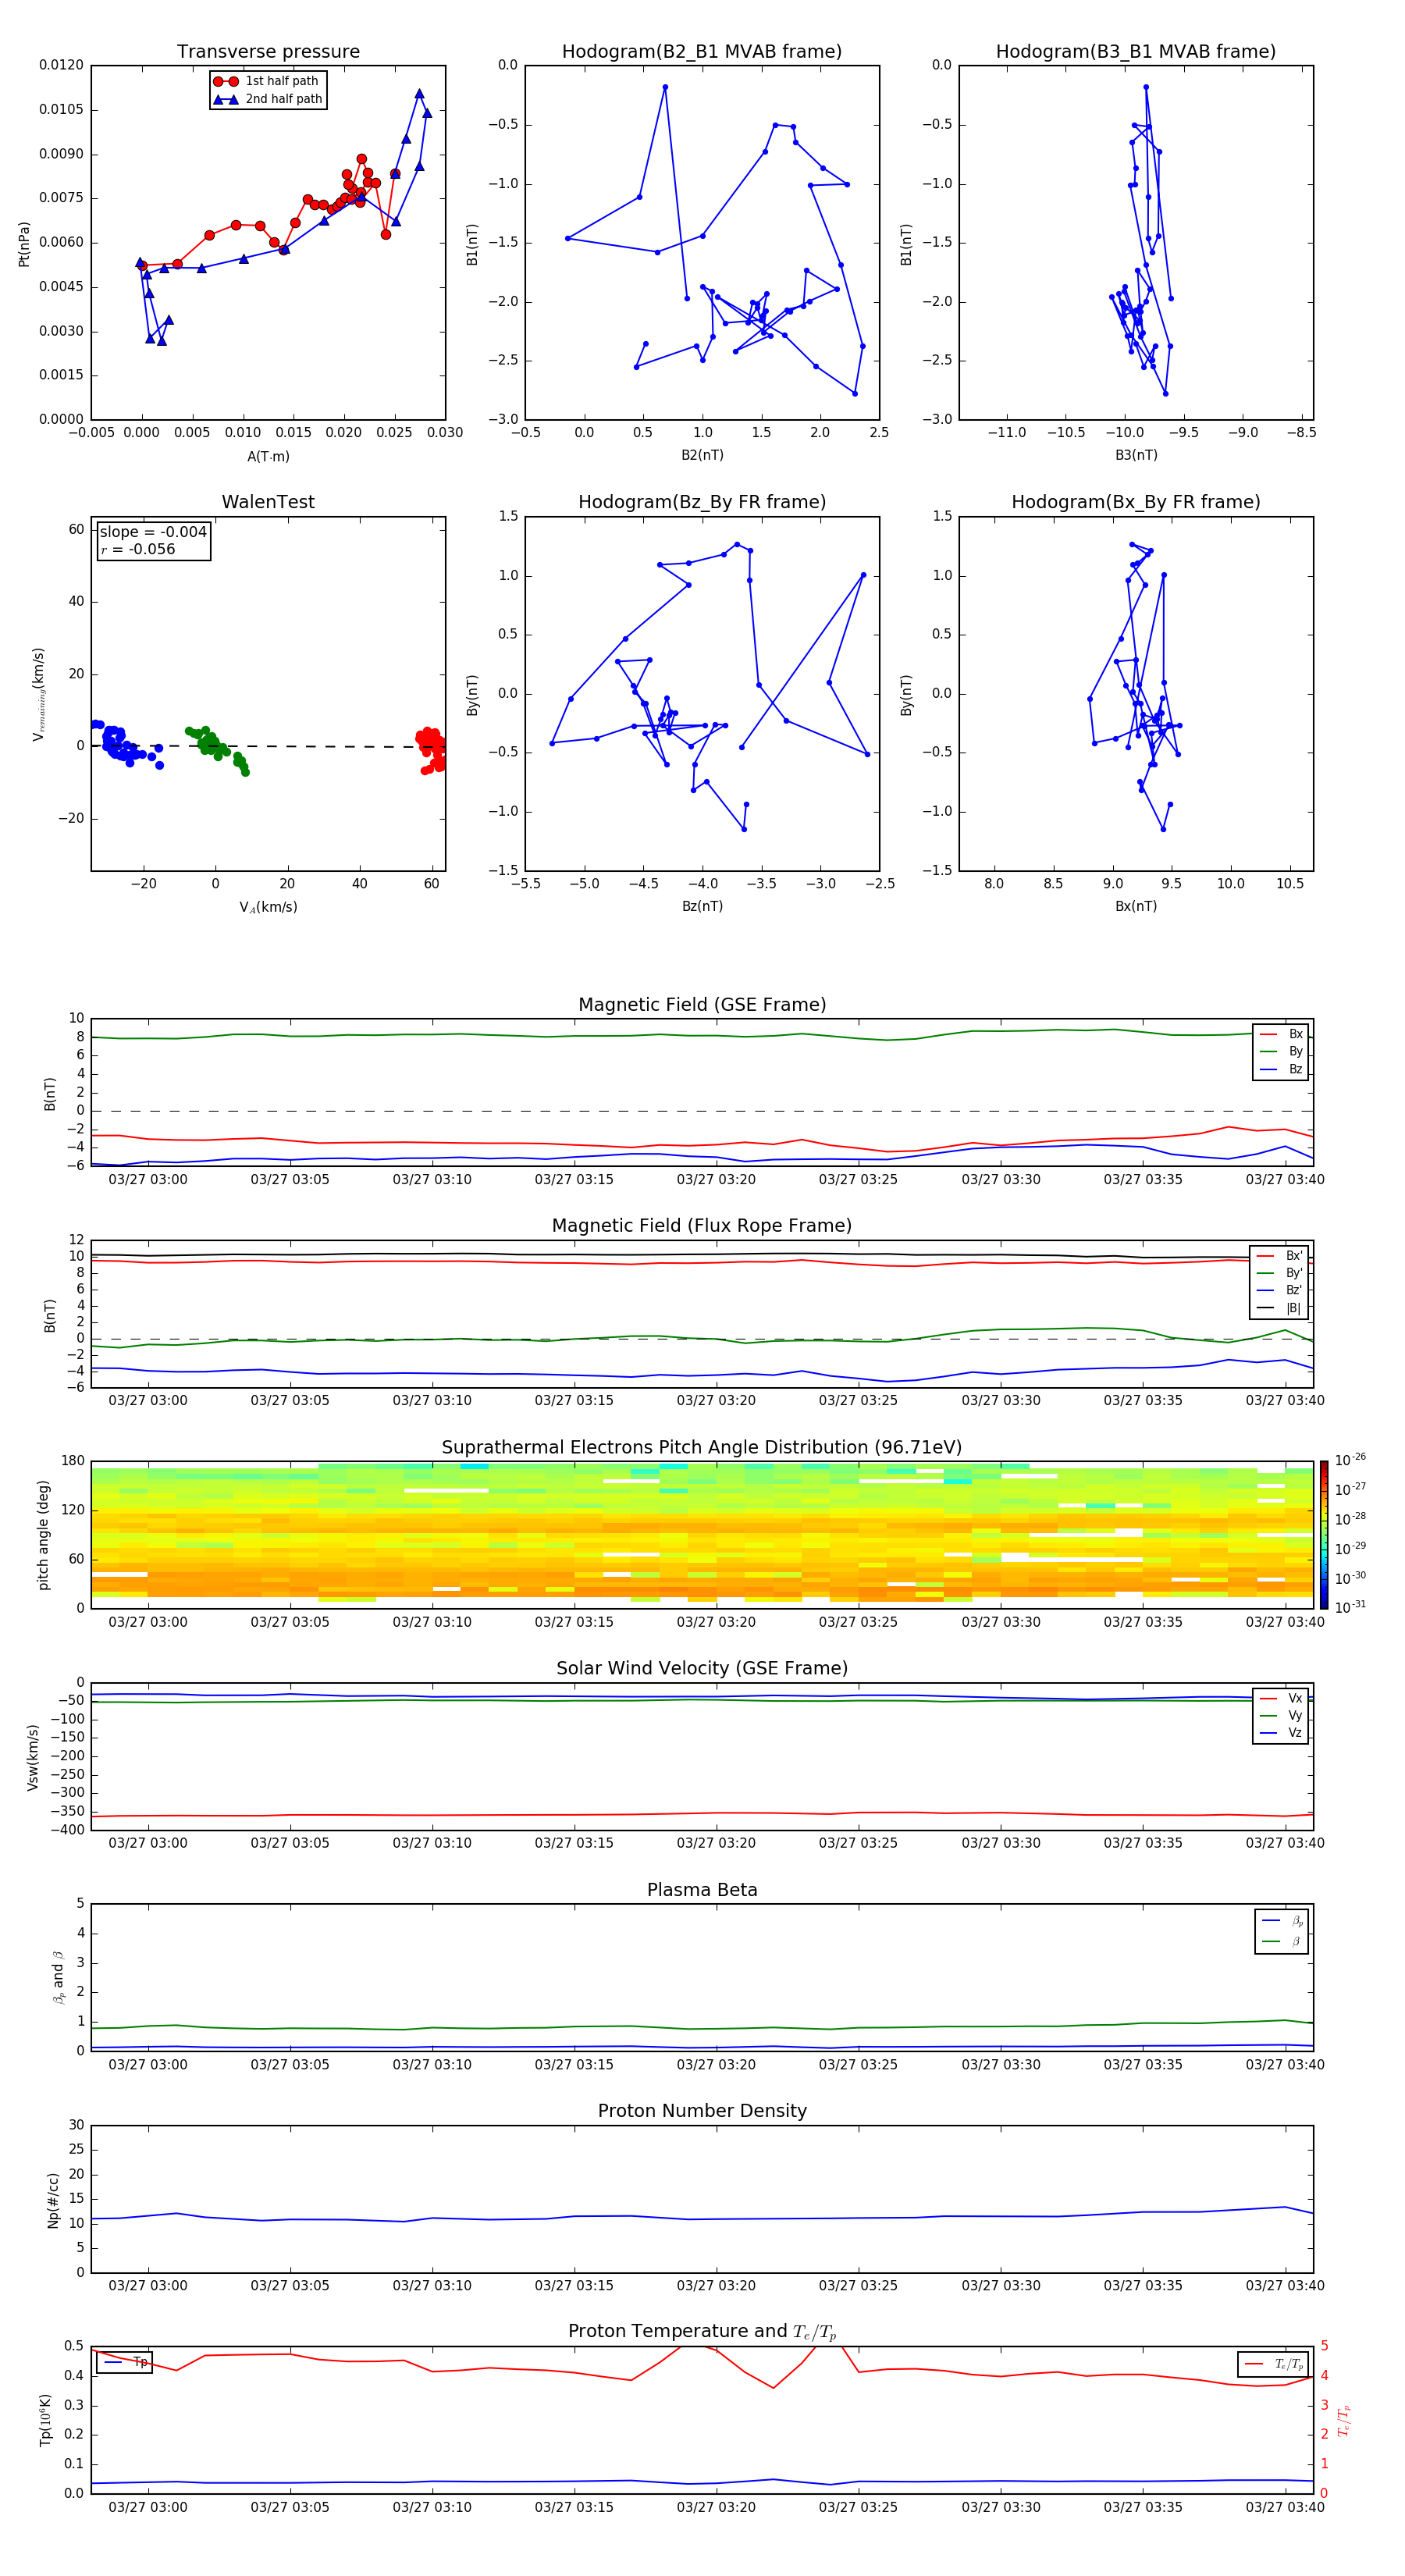Click the "A(T·m)" x-axis label
Image resolution: width=1405 pixels, height=2576 pixels.
point(268,457)
